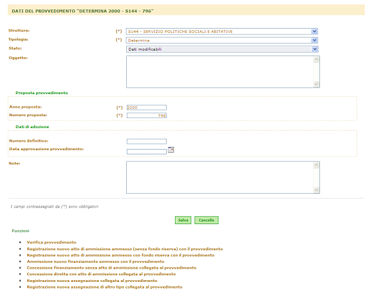
Task: Click inside the Oggetto text area
Action: [223, 72]
